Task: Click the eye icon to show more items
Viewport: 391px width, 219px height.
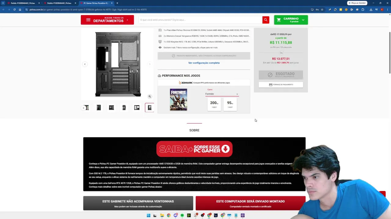Action: 160,47
